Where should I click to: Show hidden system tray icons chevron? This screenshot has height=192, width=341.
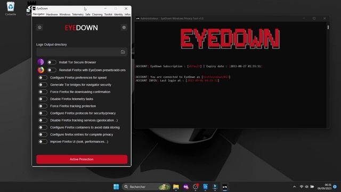click(294, 187)
